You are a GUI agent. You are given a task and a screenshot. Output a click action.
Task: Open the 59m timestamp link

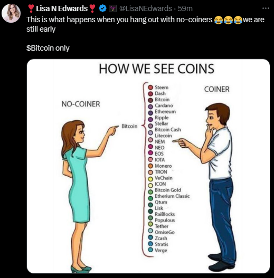tap(185, 8)
